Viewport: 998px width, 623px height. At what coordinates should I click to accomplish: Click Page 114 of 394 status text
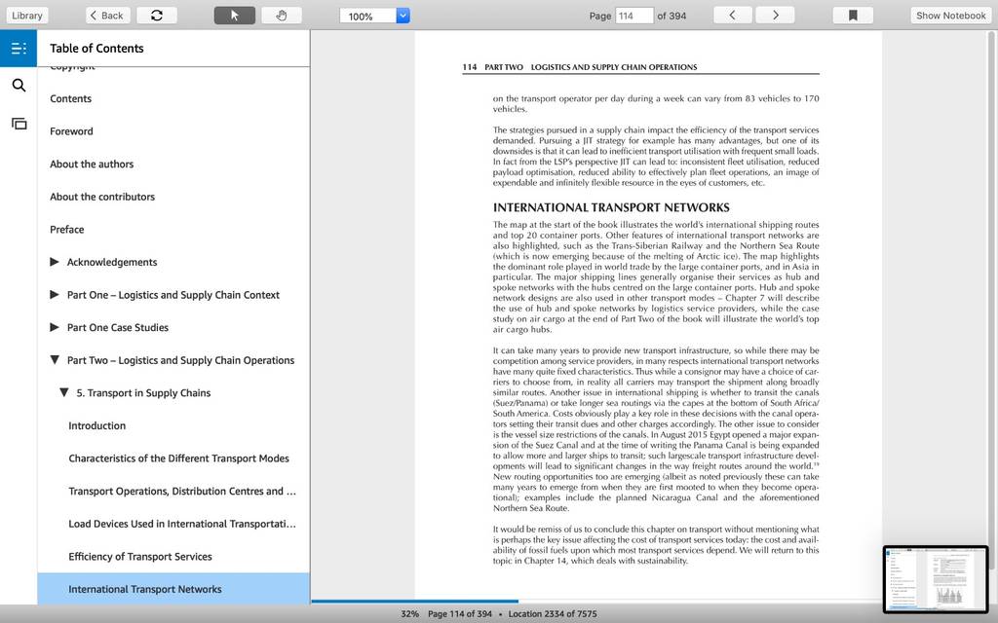(x=460, y=614)
